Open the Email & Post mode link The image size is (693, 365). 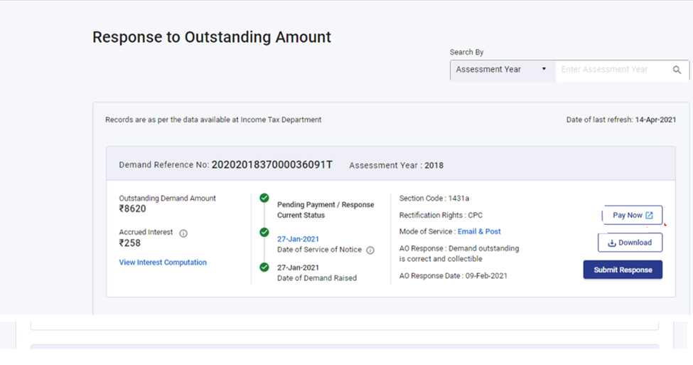coord(479,232)
